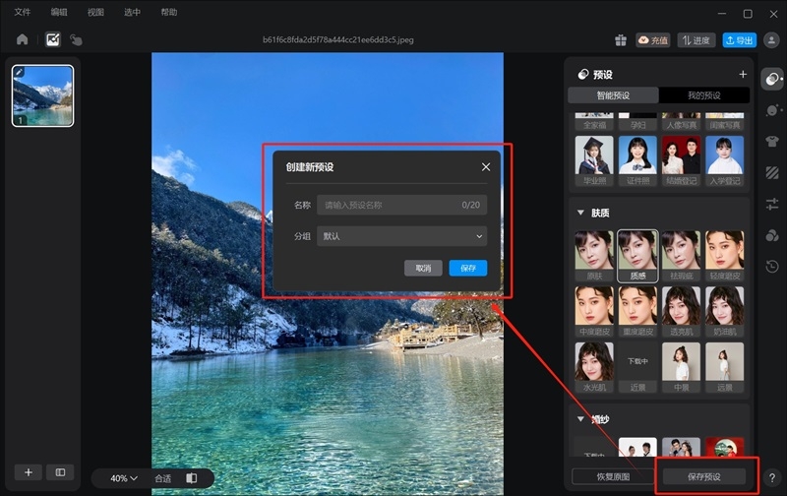Image resolution: width=787 pixels, height=496 pixels.
Task: Apply the 祛瑕疵 skin preset
Action: [681, 256]
